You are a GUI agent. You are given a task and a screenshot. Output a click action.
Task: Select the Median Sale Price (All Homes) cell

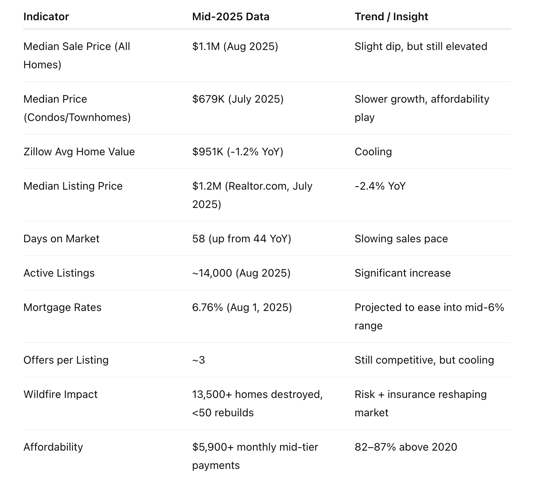click(x=77, y=55)
